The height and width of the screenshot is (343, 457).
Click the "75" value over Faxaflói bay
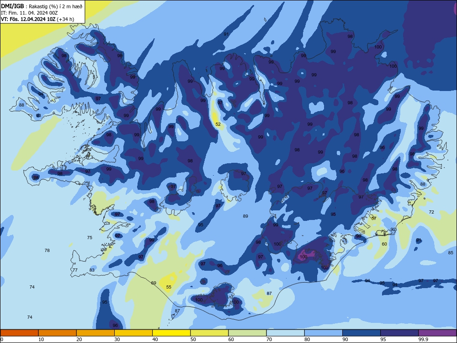[x=90, y=238]
